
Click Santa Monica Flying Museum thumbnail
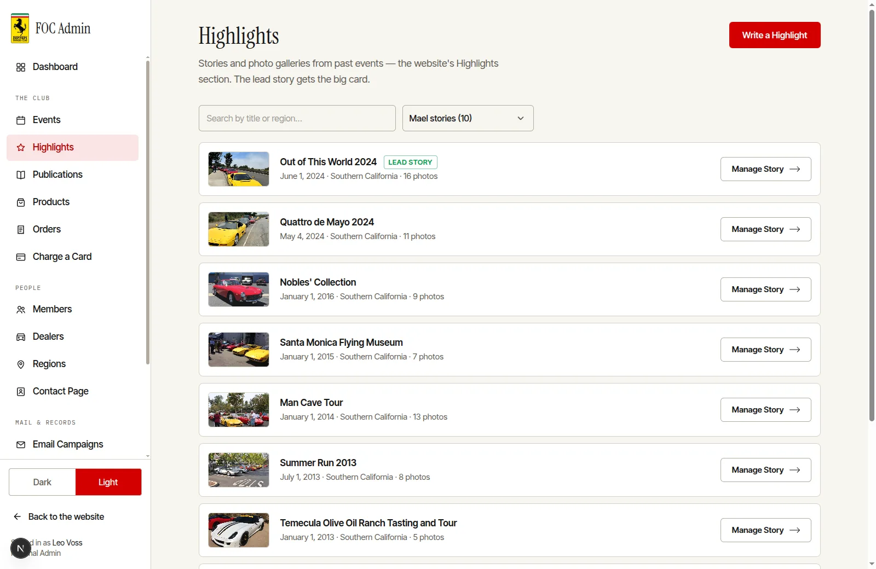click(x=239, y=350)
